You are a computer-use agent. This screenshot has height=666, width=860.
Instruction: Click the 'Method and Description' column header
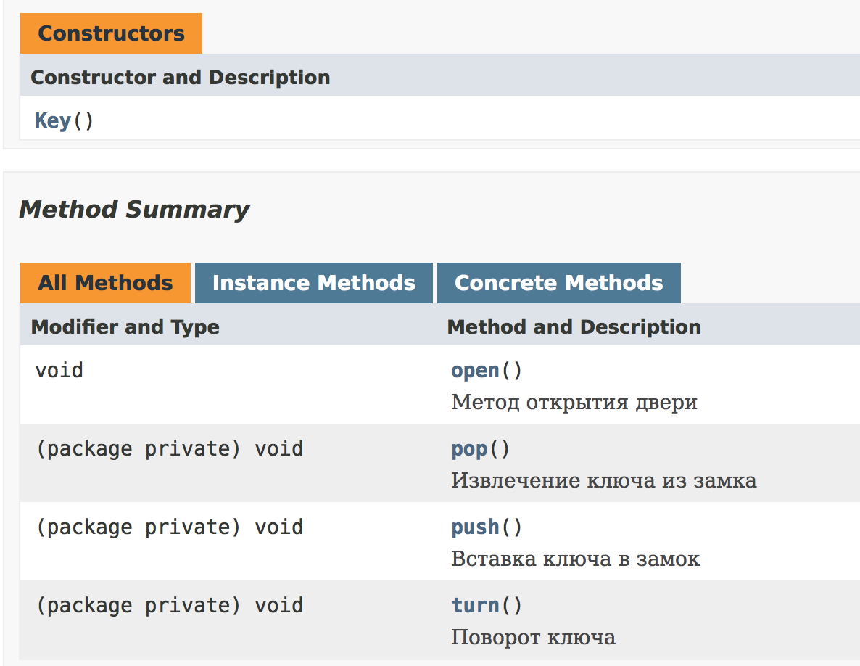[x=574, y=327]
